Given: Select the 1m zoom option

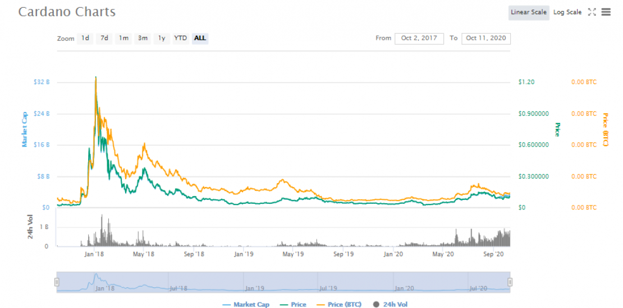Looking at the screenshot, I should point(123,38).
